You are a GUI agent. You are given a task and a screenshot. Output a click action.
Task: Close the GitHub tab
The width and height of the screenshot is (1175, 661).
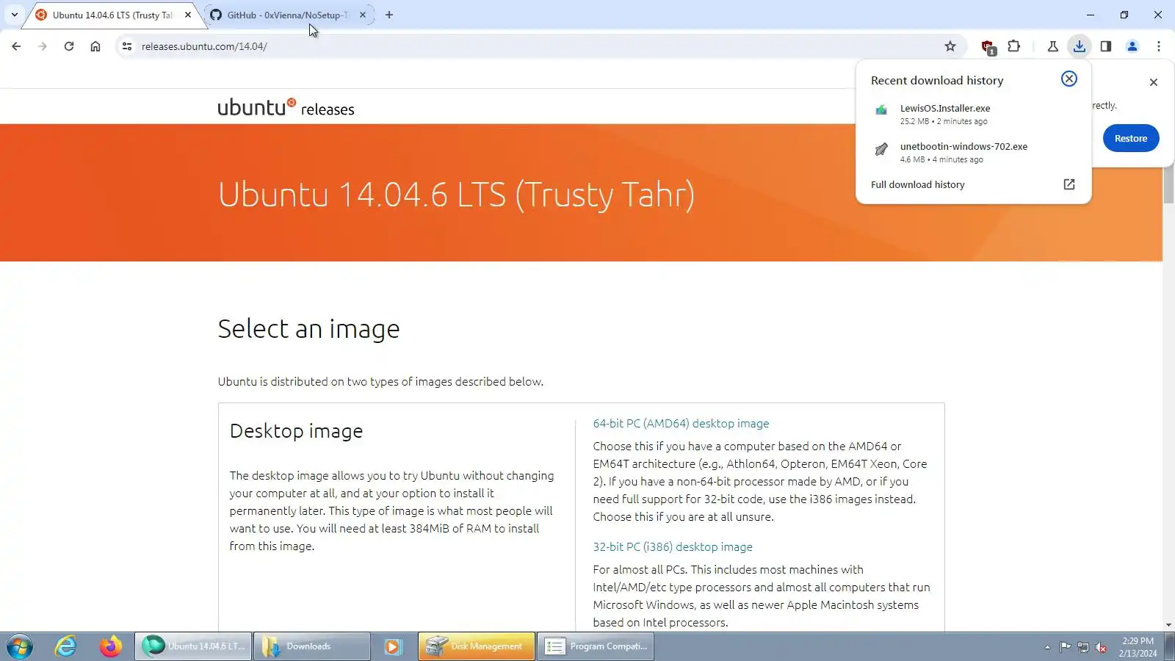363,15
